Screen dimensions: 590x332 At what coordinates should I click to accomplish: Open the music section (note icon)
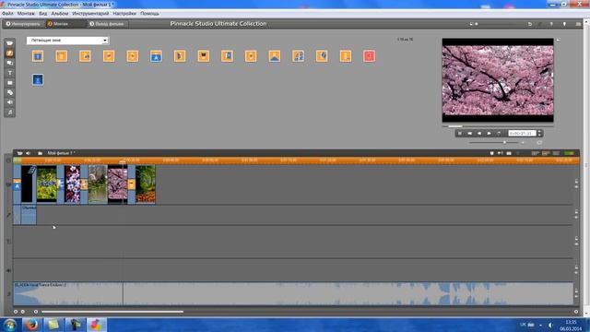click(10, 112)
